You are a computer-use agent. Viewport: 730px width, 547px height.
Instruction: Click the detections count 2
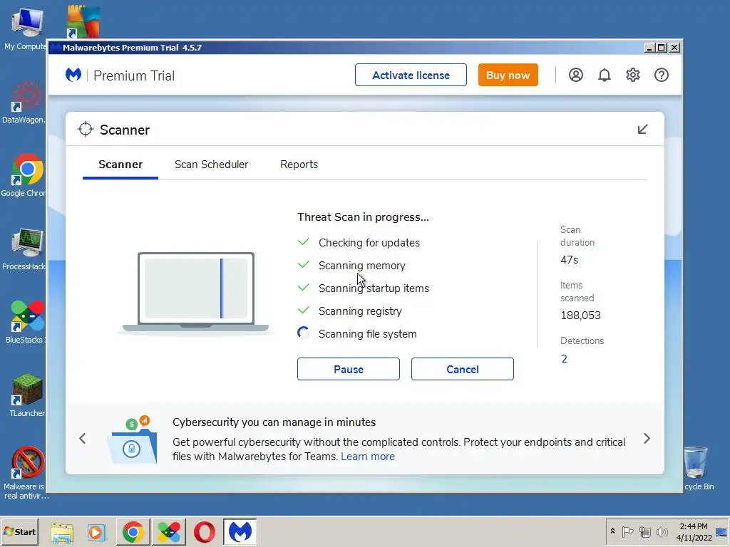(565, 359)
